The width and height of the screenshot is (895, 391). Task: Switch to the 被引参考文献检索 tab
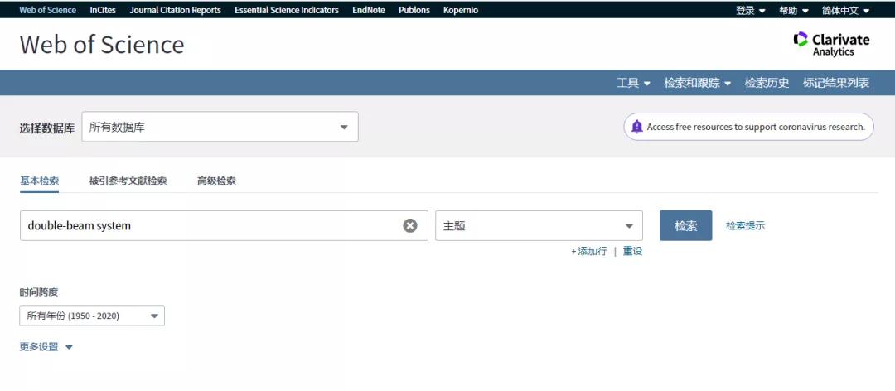(128, 181)
